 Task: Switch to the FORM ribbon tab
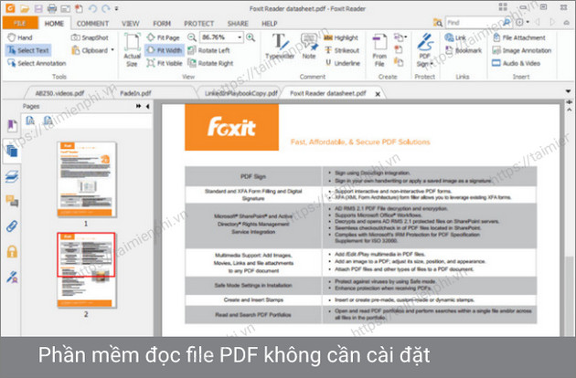pyautogui.click(x=162, y=24)
